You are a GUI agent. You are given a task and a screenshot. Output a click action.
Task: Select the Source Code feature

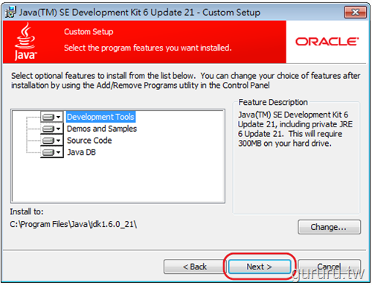[89, 141]
